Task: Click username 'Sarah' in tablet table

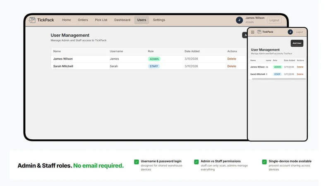Action: point(114,66)
